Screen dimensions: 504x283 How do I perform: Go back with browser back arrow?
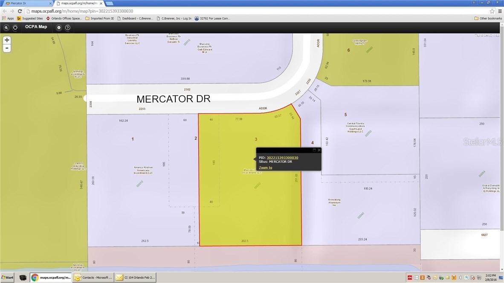click(5, 11)
